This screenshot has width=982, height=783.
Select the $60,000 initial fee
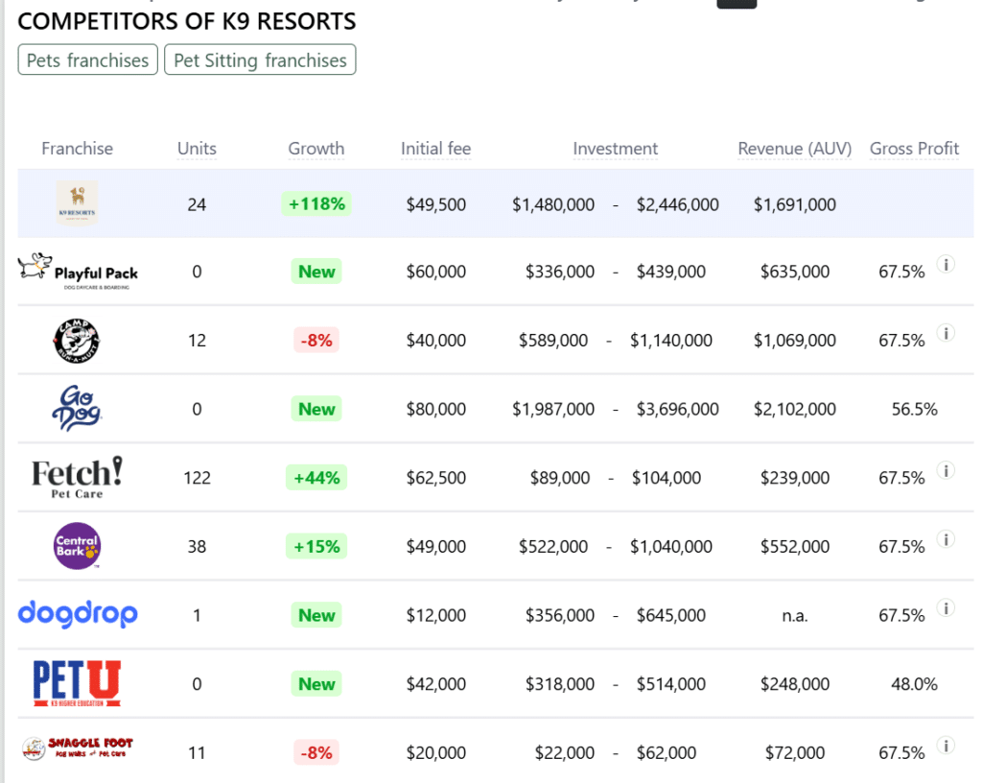[436, 272]
